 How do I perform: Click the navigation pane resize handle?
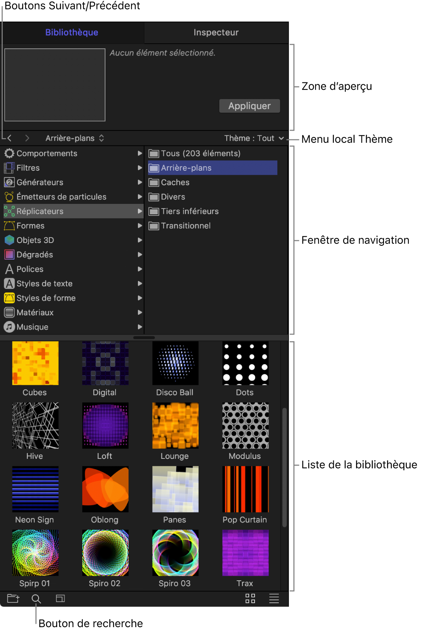[144, 338]
